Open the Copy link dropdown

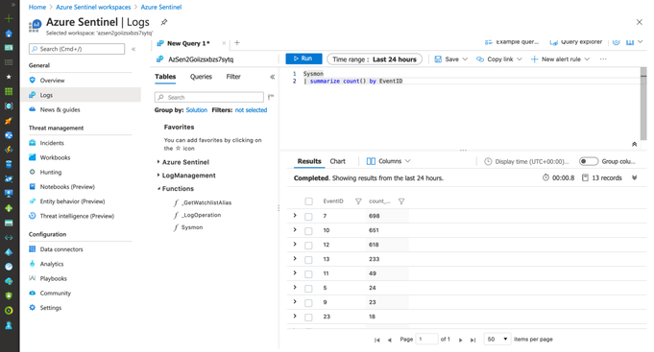[x=499, y=59]
